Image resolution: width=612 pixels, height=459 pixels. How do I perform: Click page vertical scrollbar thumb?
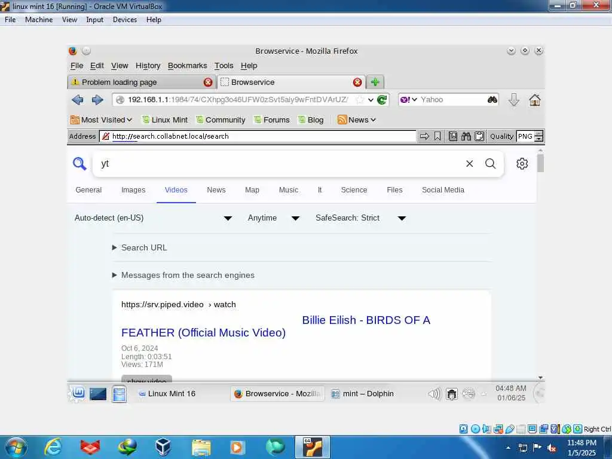pos(540,163)
